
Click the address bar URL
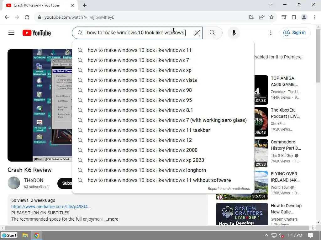(x=79, y=17)
